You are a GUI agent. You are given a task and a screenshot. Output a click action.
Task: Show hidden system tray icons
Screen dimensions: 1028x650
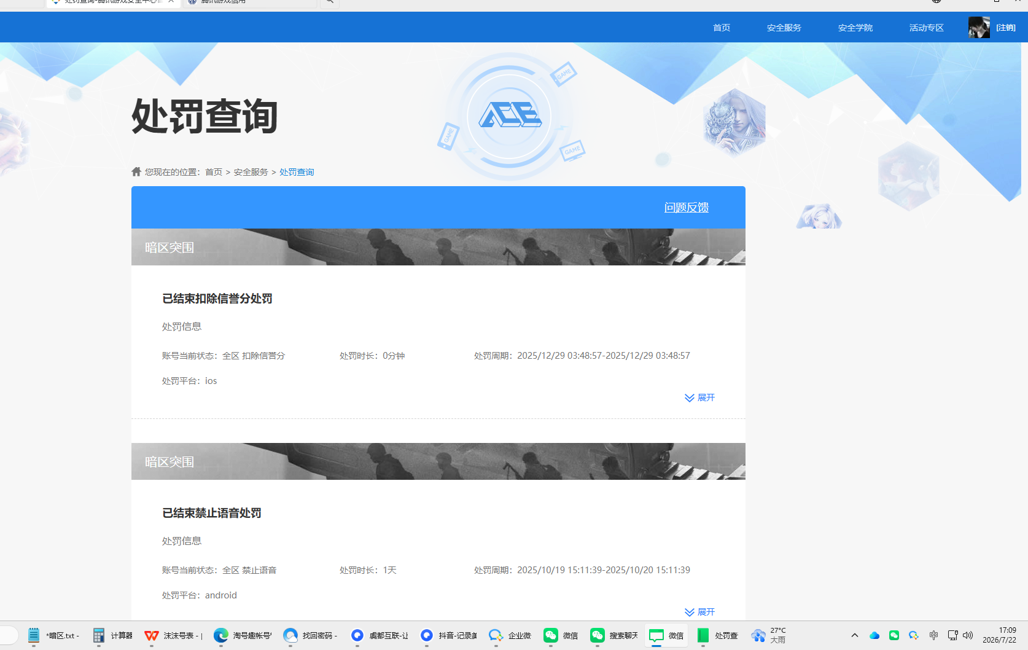pyautogui.click(x=854, y=635)
